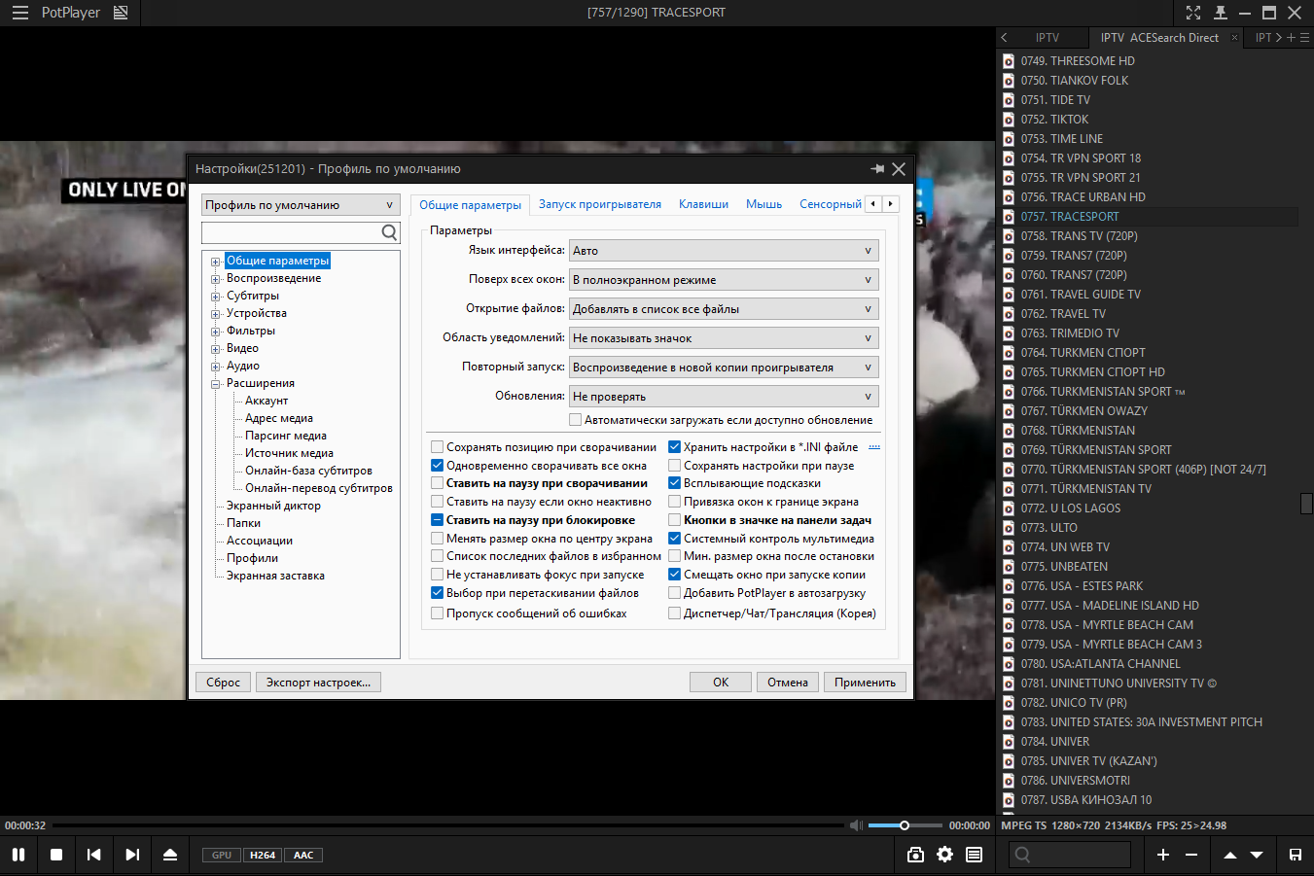The height and width of the screenshot is (876, 1314).
Task: Adjust the volume slider handle
Action: pos(905,825)
